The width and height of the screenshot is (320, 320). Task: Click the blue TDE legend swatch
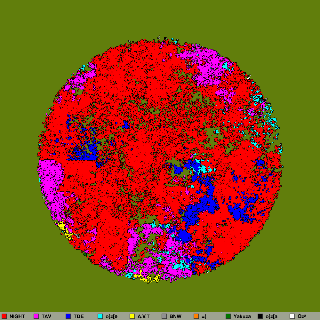[68, 316]
